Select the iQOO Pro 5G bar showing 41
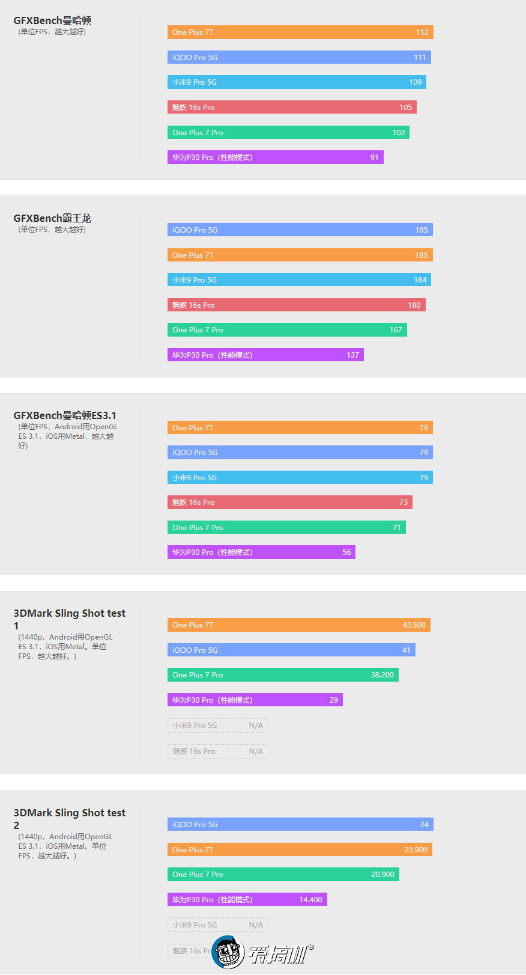Image resolution: width=526 pixels, height=975 pixels. point(291,650)
